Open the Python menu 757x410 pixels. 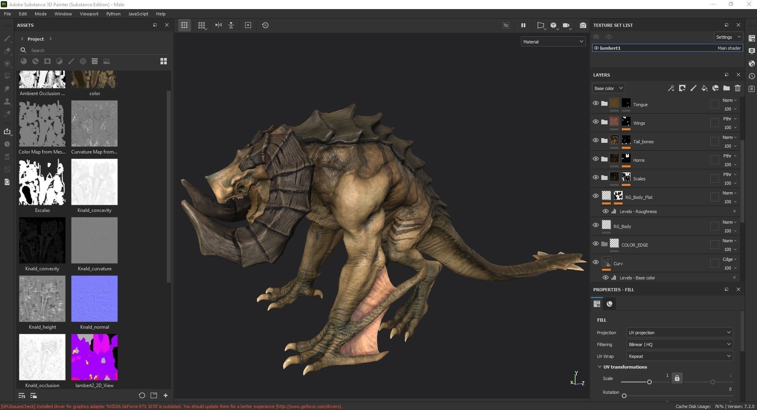point(113,14)
